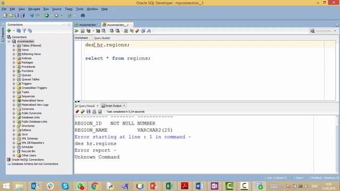
Task: Switch to the Query Result tab
Action: point(87,106)
